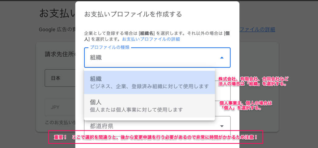Image resolution: width=318 pixels, height=148 pixels.
Task: Click the お支払いプロファイルを作成する dialog title
Action: tap(133, 14)
